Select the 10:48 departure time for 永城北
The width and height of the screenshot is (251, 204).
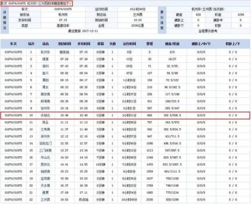point(84,116)
